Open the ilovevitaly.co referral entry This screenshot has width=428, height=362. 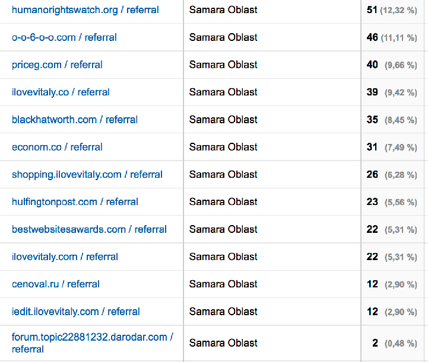61,92
